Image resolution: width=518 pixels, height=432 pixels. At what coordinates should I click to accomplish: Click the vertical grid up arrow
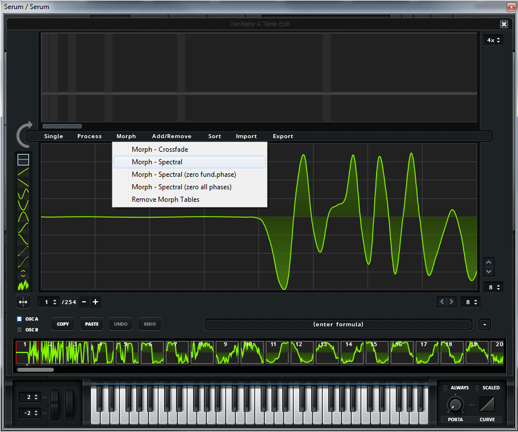[488, 262]
